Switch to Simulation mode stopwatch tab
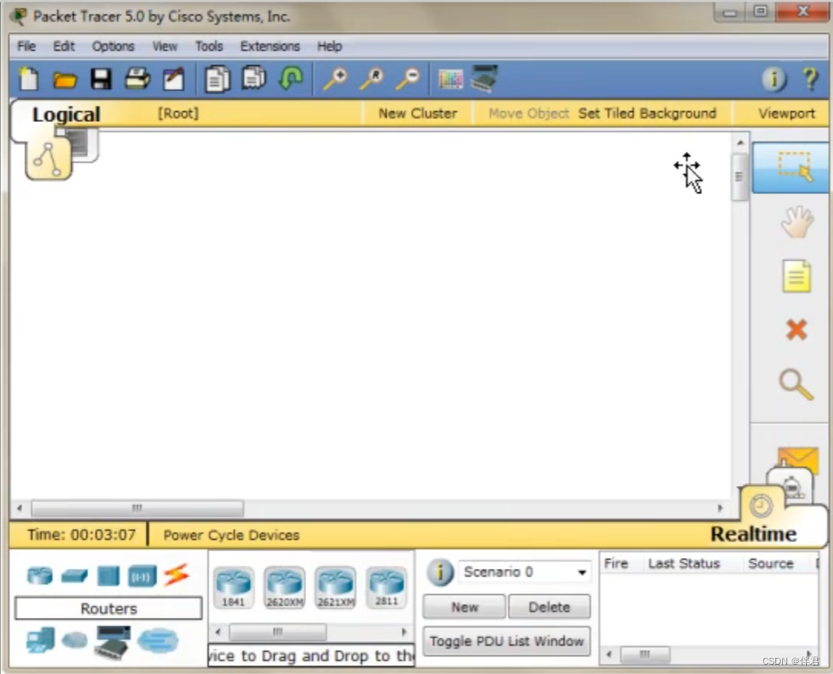 coord(791,484)
